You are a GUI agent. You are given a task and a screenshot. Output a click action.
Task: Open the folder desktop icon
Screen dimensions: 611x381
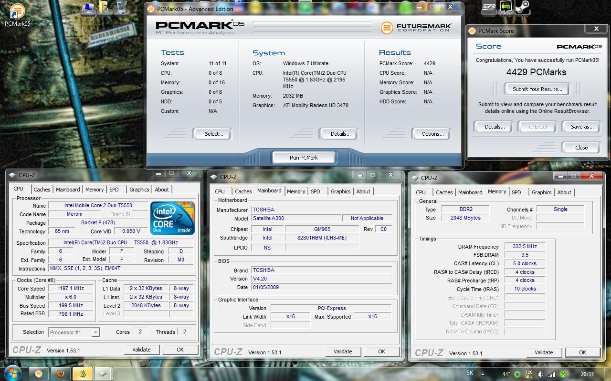click(103, 7)
